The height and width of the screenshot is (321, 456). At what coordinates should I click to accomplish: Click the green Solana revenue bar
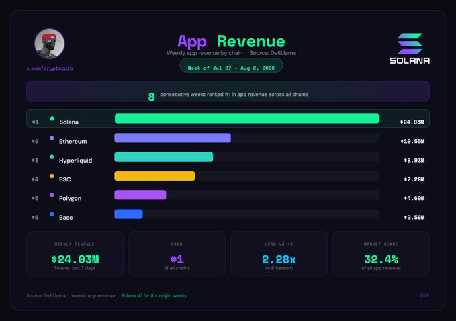click(247, 119)
